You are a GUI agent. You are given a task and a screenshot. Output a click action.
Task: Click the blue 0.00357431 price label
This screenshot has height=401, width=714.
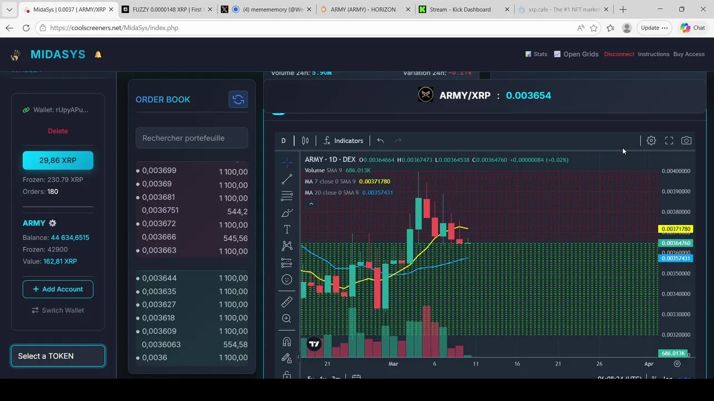click(676, 258)
